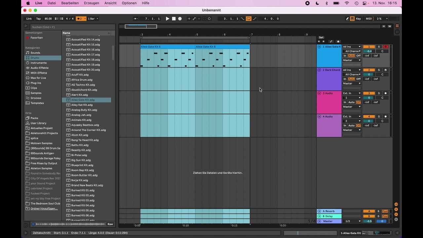Toggle Draw Mode pencil icon
This screenshot has width=423, height=238.
pos(347,19)
